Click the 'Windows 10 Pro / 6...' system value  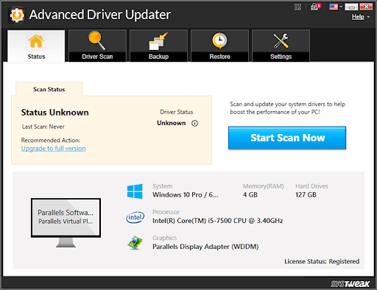coord(185,195)
